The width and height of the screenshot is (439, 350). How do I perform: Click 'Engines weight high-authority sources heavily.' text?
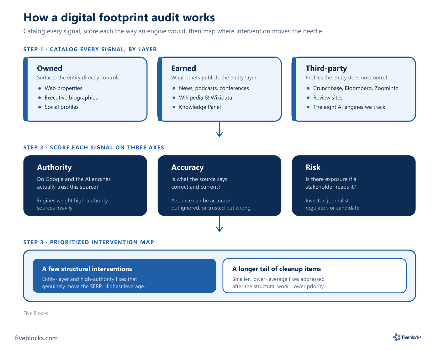tap(72, 204)
